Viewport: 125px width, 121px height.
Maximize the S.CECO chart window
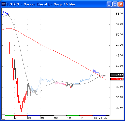115,4
